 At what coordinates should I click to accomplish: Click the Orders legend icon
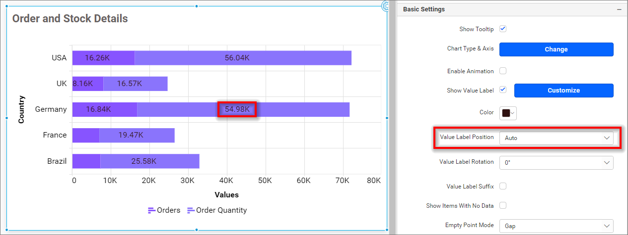[x=152, y=210]
